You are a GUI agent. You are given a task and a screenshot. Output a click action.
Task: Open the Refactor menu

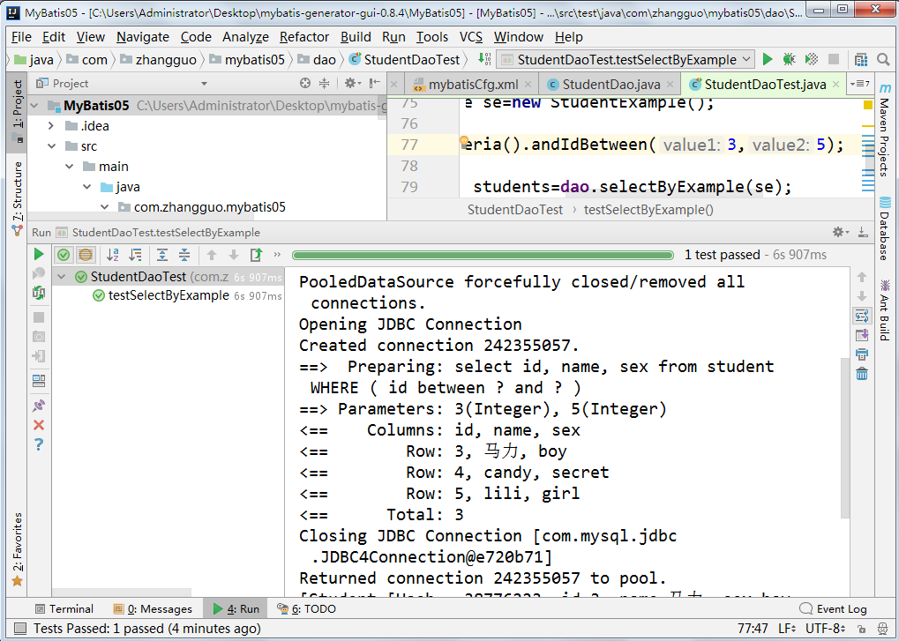[303, 37]
